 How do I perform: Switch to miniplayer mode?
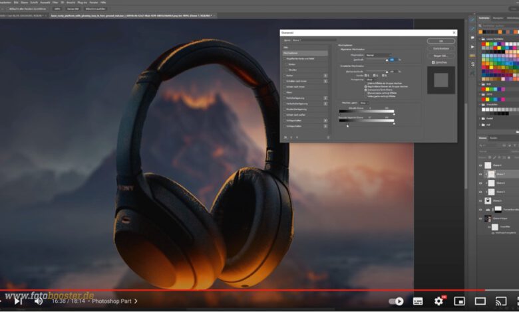pyautogui.click(x=460, y=301)
